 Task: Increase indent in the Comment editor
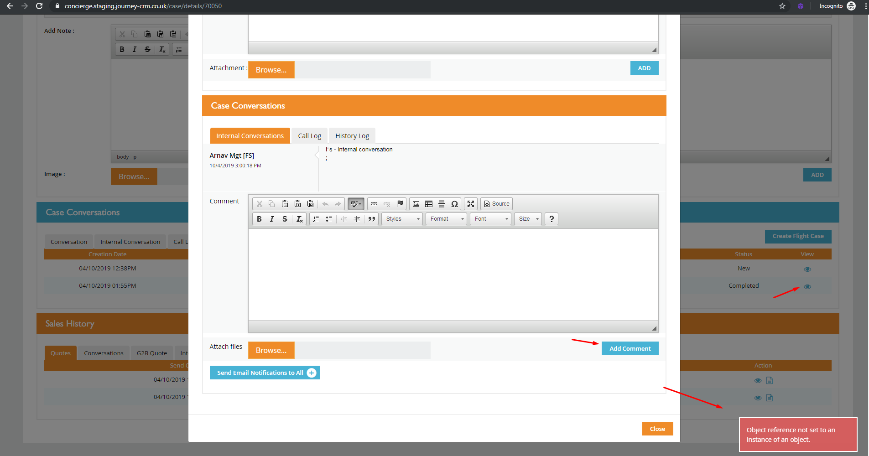[357, 219]
